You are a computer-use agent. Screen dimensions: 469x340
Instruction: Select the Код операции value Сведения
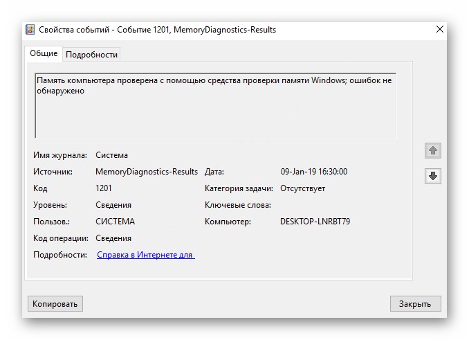tap(113, 238)
